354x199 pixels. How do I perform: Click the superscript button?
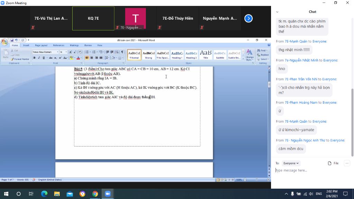point(60,58)
